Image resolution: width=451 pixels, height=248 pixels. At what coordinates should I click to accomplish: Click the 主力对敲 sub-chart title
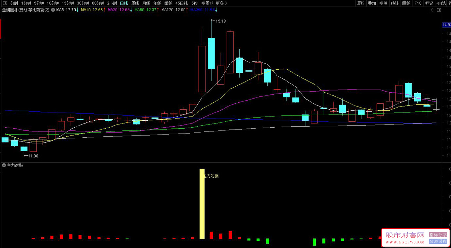(x=15, y=165)
